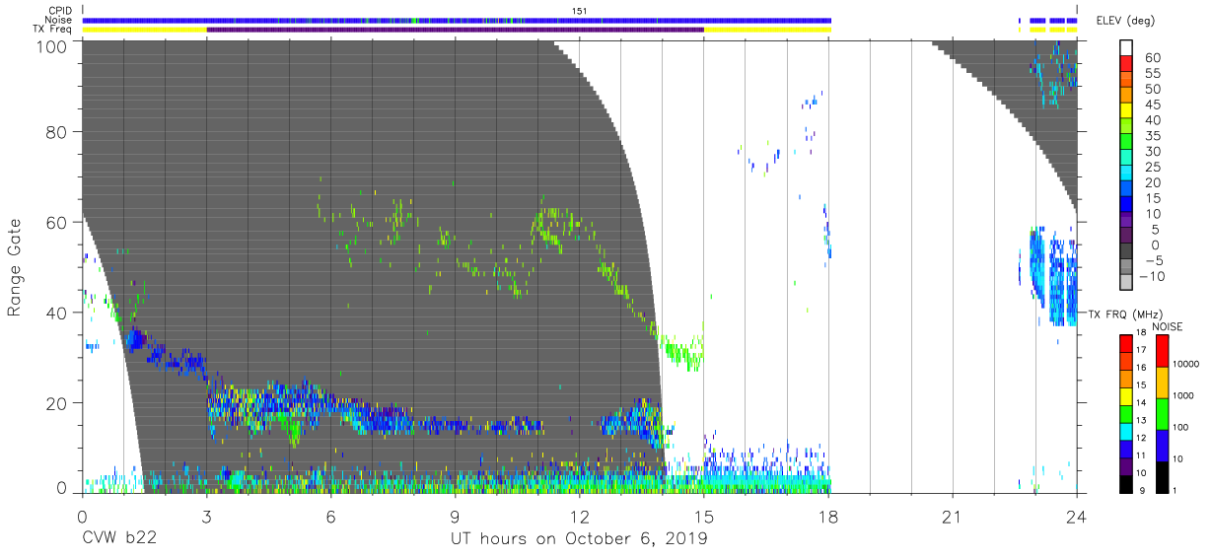Click the x-axis tick label '12'

[x=579, y=516]
